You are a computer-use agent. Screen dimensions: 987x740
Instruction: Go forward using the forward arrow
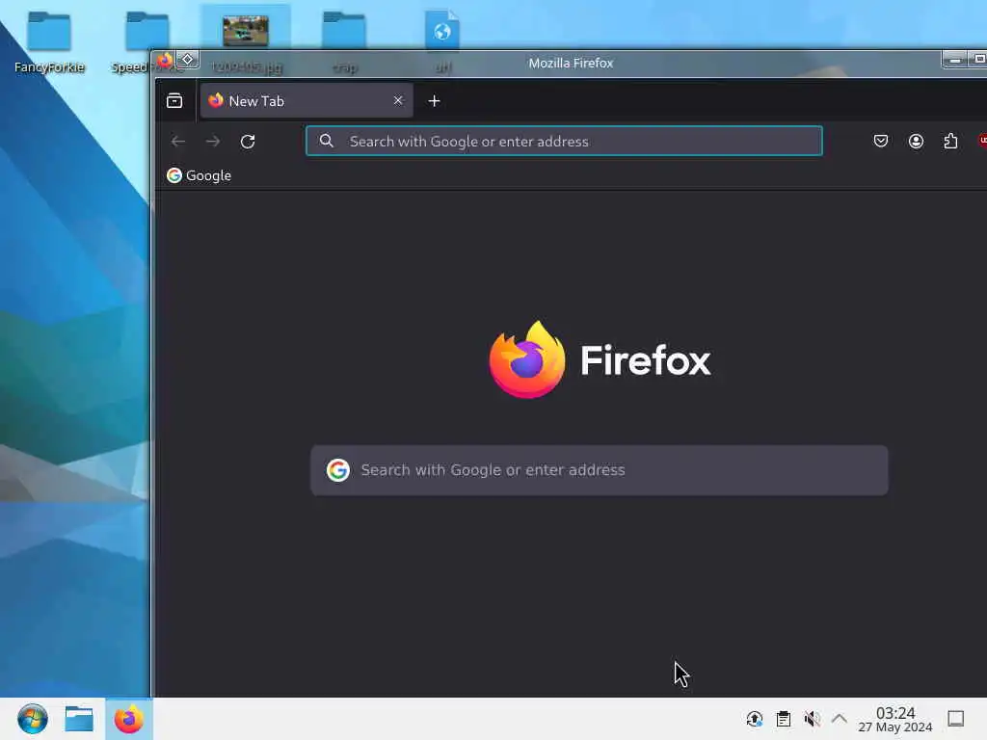(x=213, y=142)
